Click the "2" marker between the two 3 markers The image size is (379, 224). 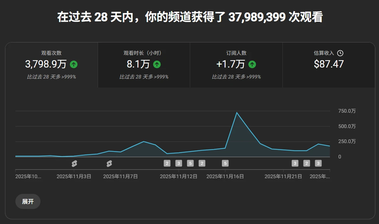306,163
